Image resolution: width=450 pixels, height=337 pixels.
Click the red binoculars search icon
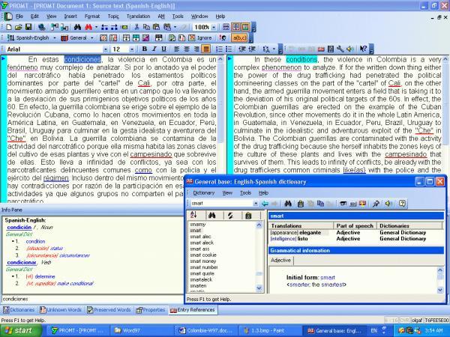(88, 27)
